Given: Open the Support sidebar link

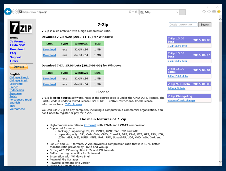Looking at the screenshot, I should point(16,57).
